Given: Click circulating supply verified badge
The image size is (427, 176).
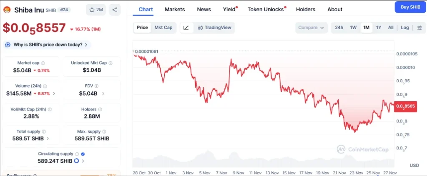Looking at the screenshot, I should (x=83, y=154).
